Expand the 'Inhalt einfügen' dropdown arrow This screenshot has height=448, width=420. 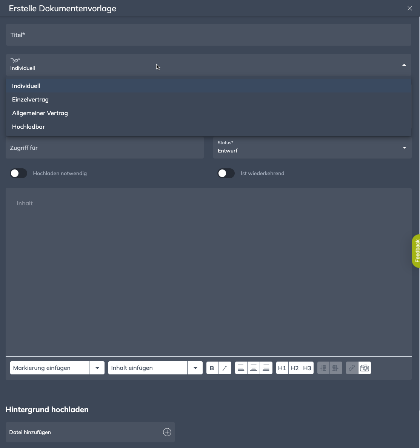tap(195, 368)
